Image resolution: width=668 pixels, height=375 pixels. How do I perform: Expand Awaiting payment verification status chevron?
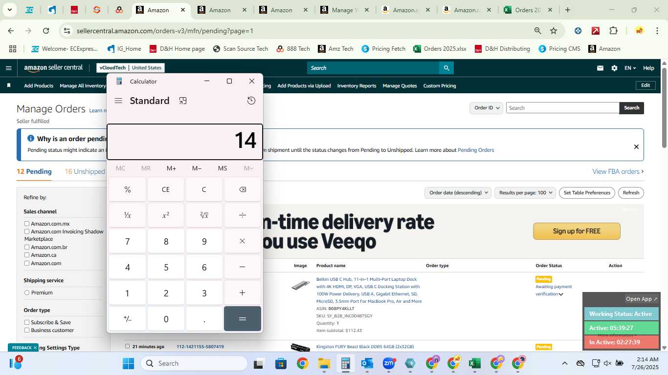click(x=561, y=294)
